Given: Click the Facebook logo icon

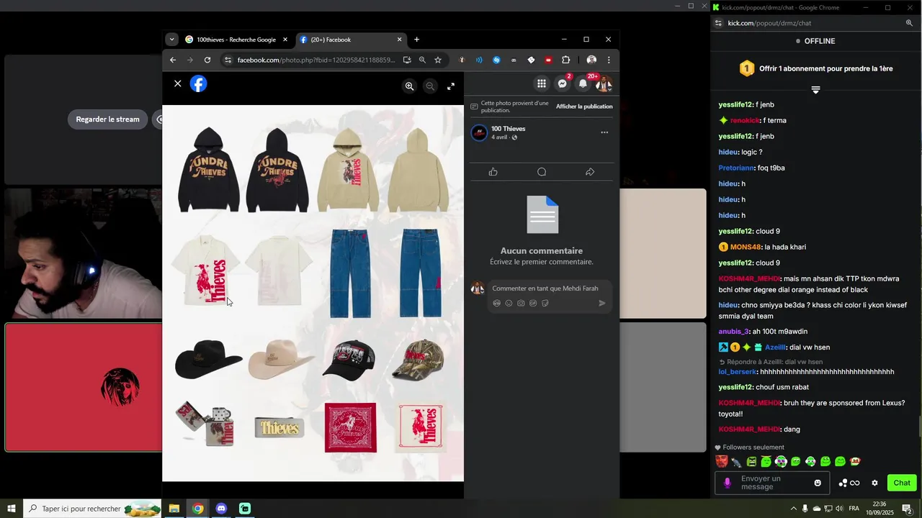Looking at the screenshot, I should (x=199, y=84).
